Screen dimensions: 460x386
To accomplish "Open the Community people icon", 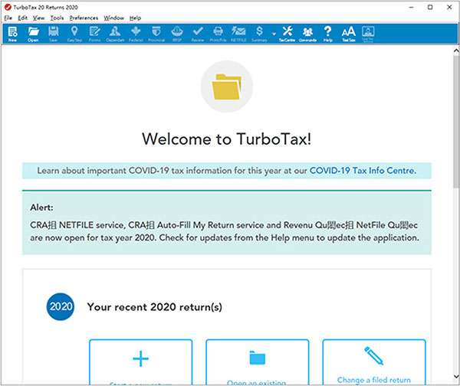I will tap(307, 34).
